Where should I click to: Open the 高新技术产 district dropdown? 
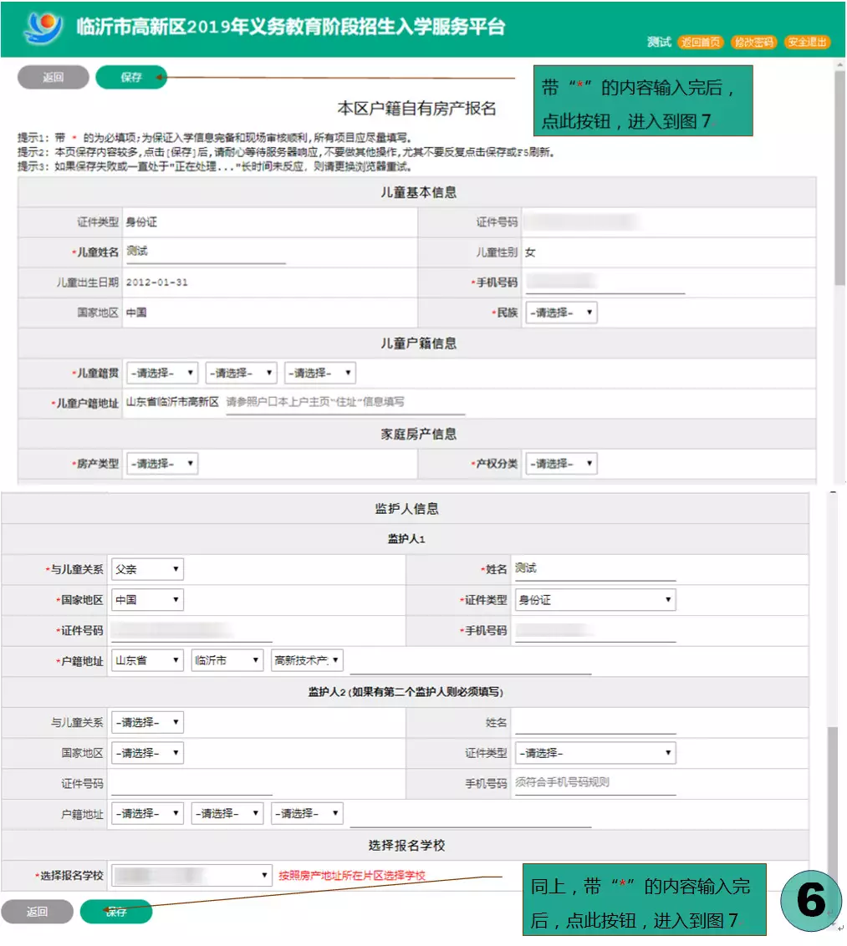pyautogui.click(x=307, y=660)
